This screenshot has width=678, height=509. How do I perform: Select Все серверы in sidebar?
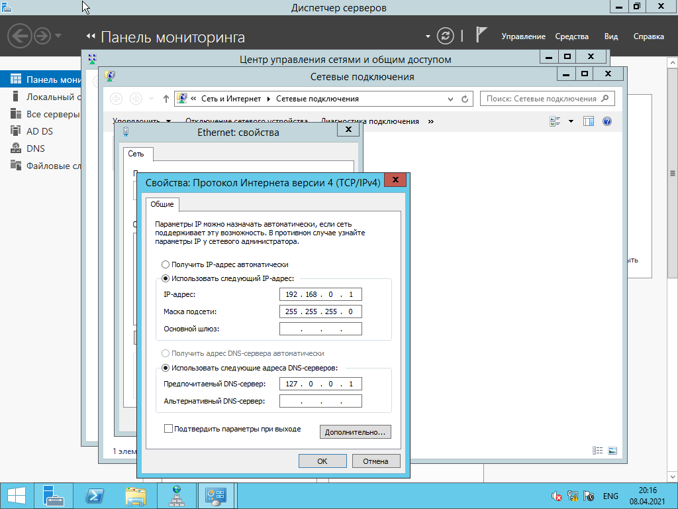(40, 114)
